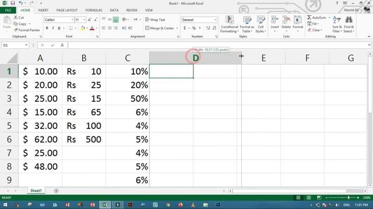Screen dimensions: 373x209
Task: Switch to the VIEW tab
Action: click(149, 10)
